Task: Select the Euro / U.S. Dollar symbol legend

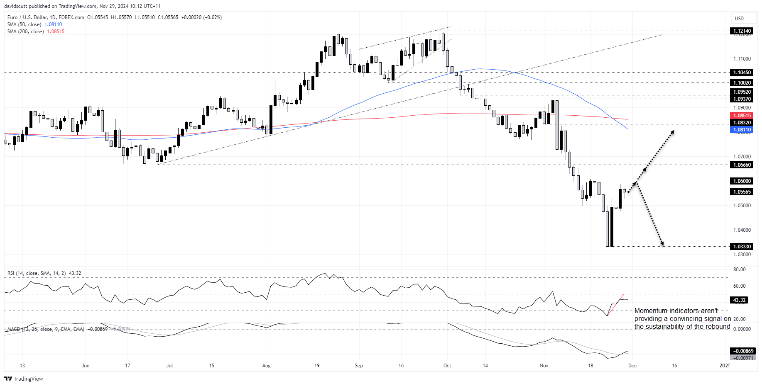Action: [114, 17]
